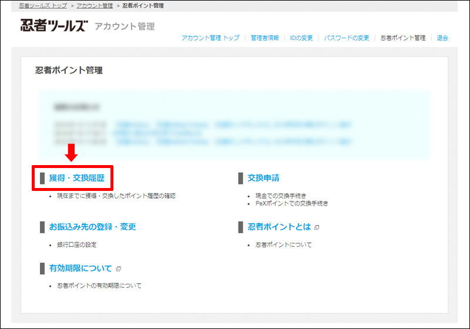Click text 忍者ポイントの有効期限について
Viewport: 470px width, 329px height.
tap(99, 286)
